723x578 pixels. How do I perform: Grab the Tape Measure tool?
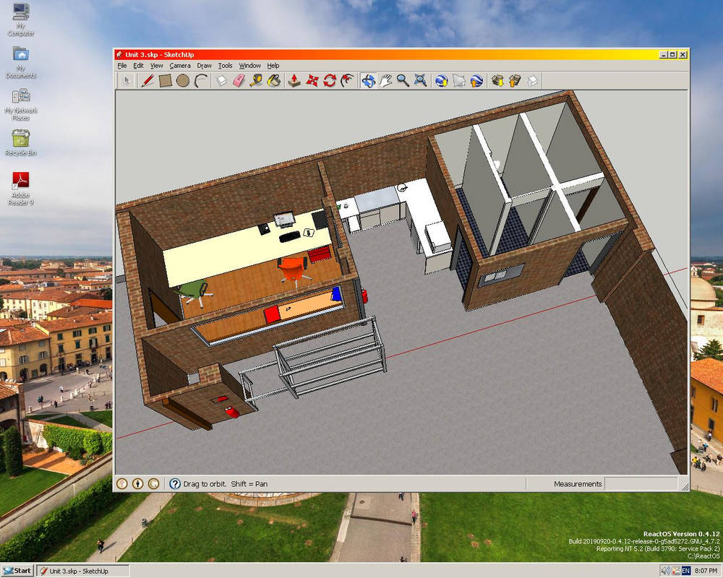(x=254, y=81)
